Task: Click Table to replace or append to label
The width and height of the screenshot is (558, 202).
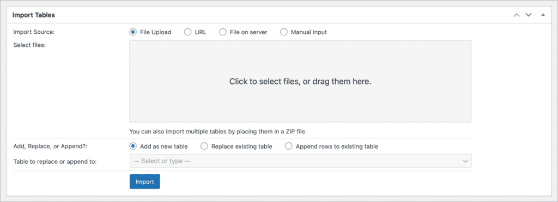Action: click(x=55, y=162)
